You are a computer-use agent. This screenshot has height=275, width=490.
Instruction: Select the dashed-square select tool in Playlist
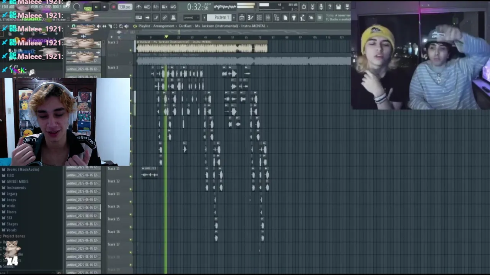click(115, 26)
